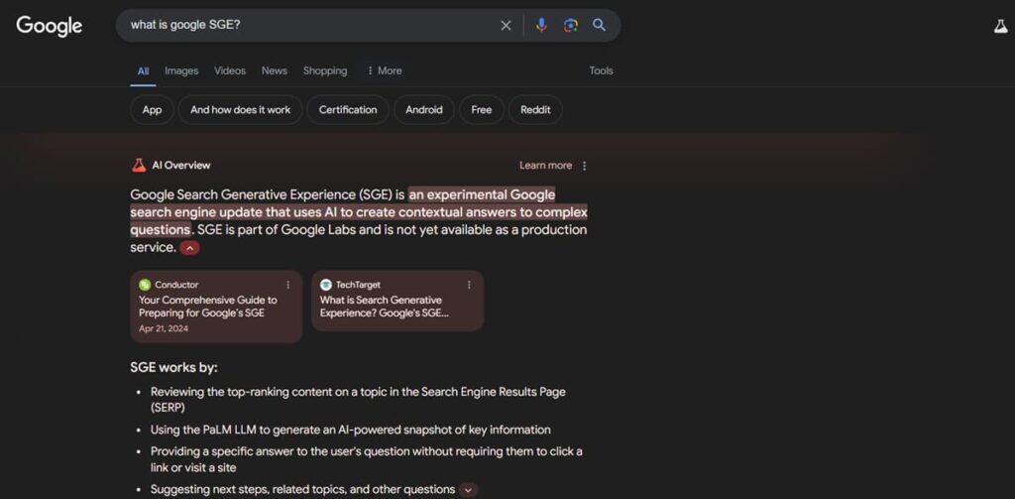Select the 'And how does it work' chip
1015x499 pixels.
tap(240, 110)
